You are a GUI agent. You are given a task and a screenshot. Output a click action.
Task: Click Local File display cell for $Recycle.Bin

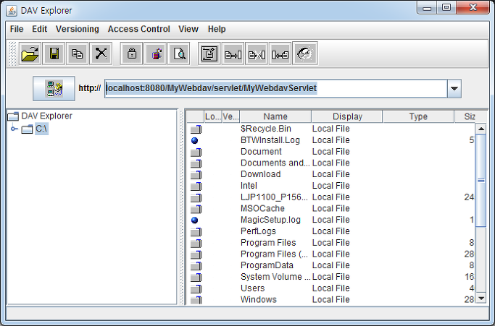(330, 129)
